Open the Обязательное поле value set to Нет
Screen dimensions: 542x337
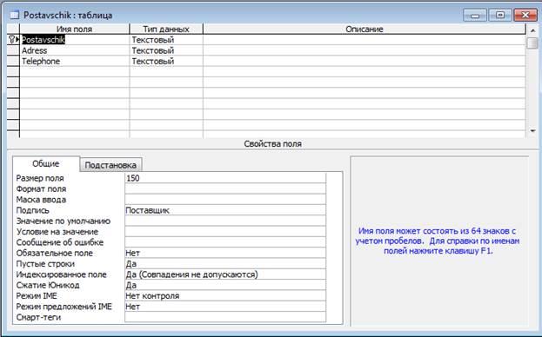[x=225, y=253]
